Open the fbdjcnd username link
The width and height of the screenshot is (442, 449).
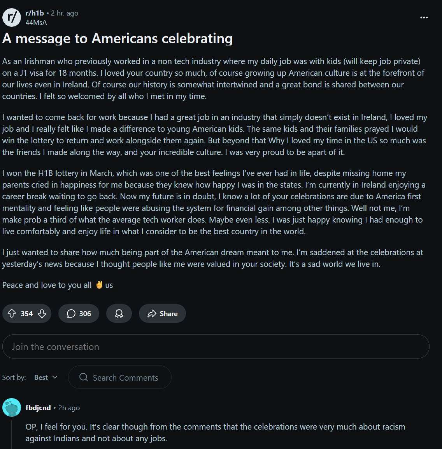click(38, 408)
